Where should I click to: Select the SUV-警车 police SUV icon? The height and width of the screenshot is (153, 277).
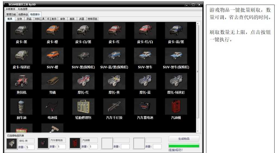click(x=145, y=56)
